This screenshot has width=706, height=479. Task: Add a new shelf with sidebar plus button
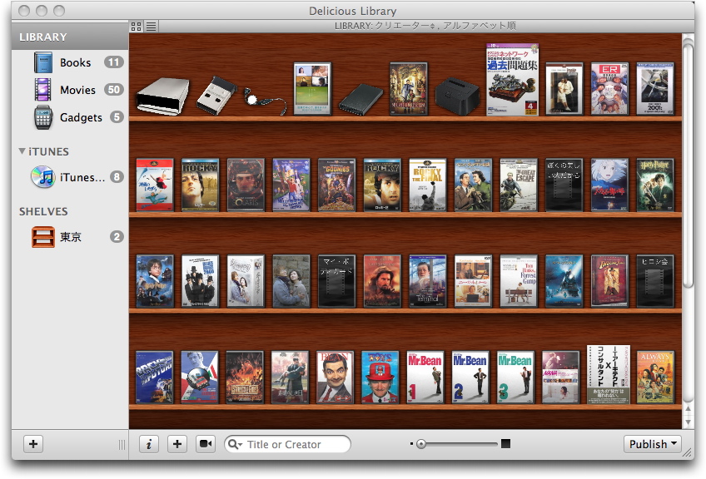33,444
